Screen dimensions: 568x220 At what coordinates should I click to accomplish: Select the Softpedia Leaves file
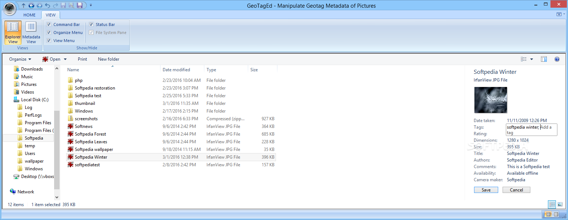click(x=171, y=142)
